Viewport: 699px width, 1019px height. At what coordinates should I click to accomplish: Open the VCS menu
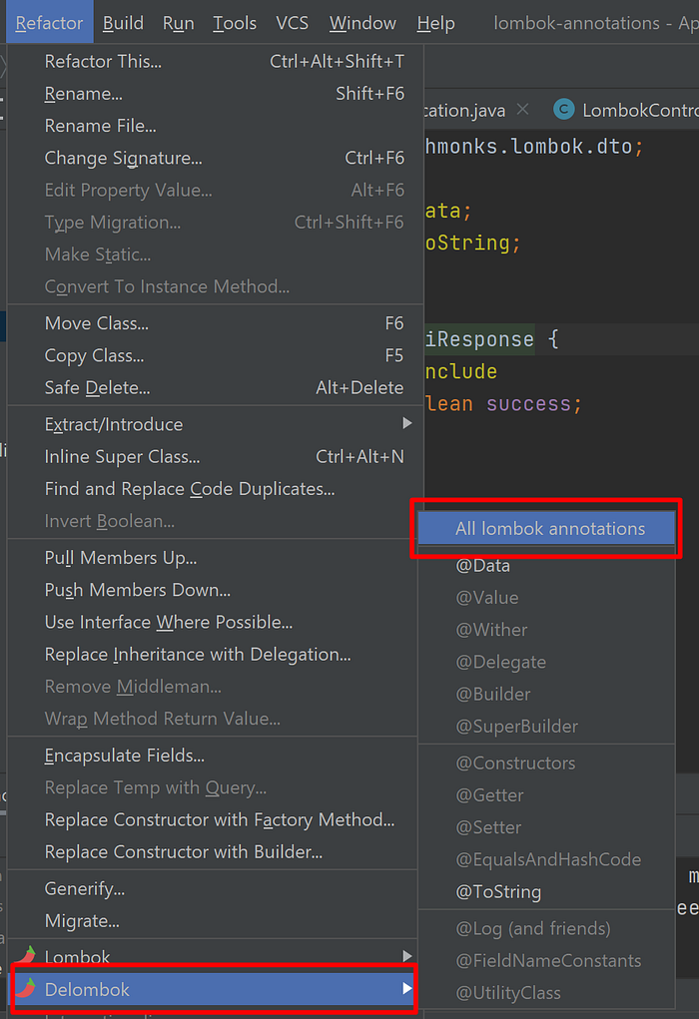point(292,23)
